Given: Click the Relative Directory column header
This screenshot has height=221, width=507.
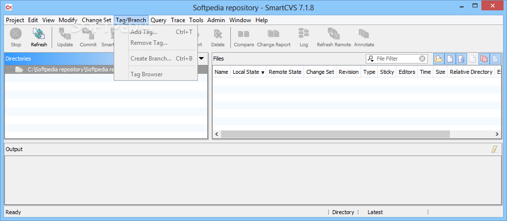Looking at the screenshot, I should (x=471, y=72).
